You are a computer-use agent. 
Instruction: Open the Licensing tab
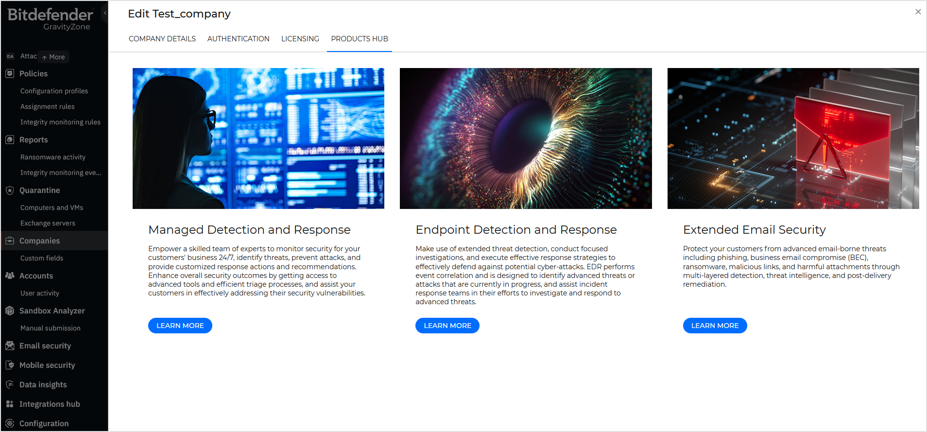tap(300, 39)
